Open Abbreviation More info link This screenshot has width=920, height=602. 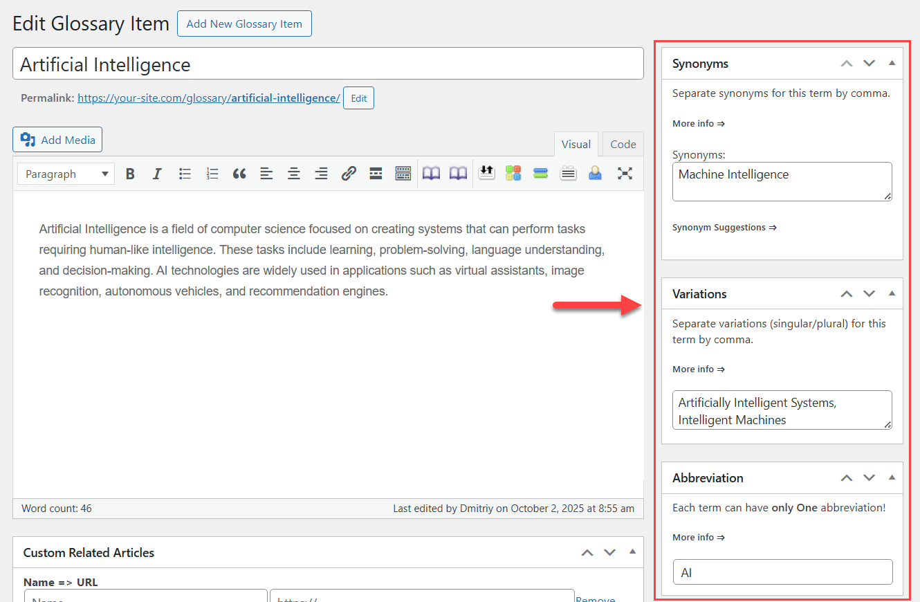[699, 537]
